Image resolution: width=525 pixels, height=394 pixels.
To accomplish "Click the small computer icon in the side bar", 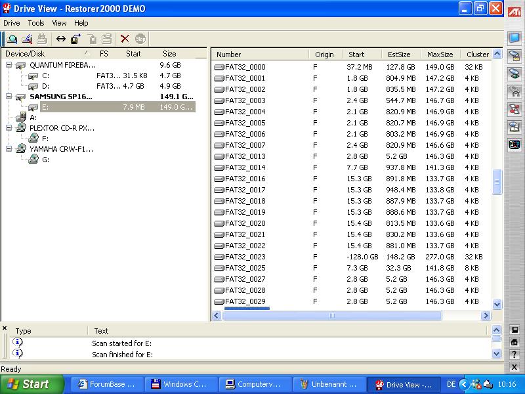I will pyautogui.click(x=514, y=330).
